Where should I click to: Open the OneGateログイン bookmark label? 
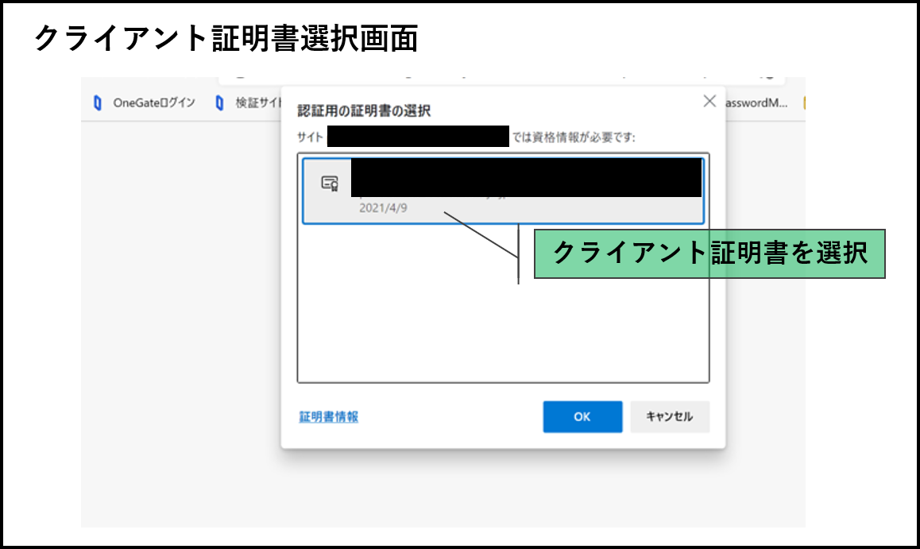coord(154,103)
